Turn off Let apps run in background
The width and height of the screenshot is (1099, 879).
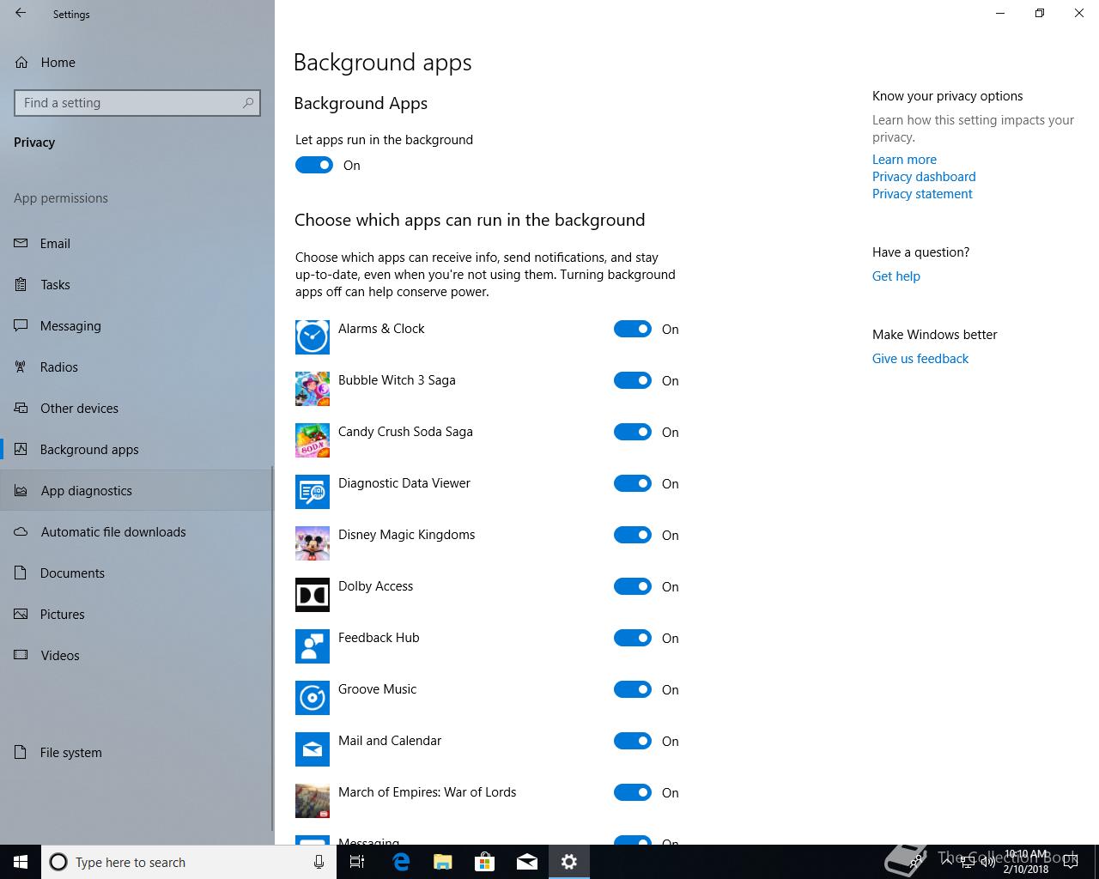coord(314,165)
